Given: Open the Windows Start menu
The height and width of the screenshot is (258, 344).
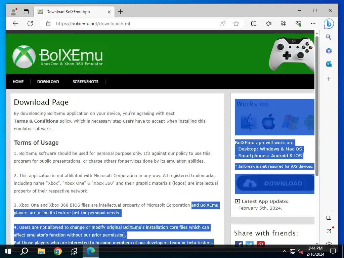Looking at the screenshot, I should 8,251.
